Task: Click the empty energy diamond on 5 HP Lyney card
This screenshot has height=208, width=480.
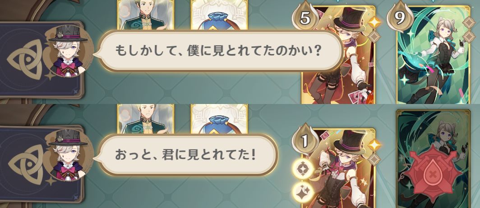Action: (374, 36)
